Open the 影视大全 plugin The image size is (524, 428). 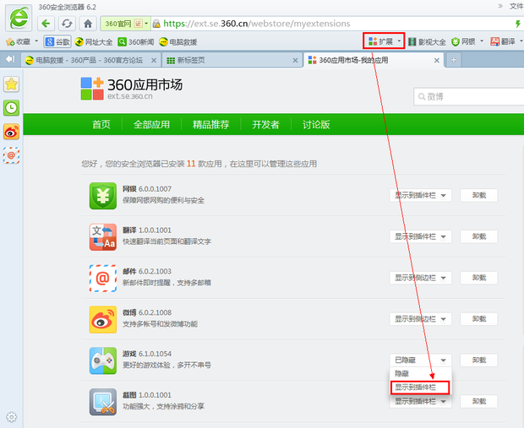pyautogui.click(x=427, y=41)
